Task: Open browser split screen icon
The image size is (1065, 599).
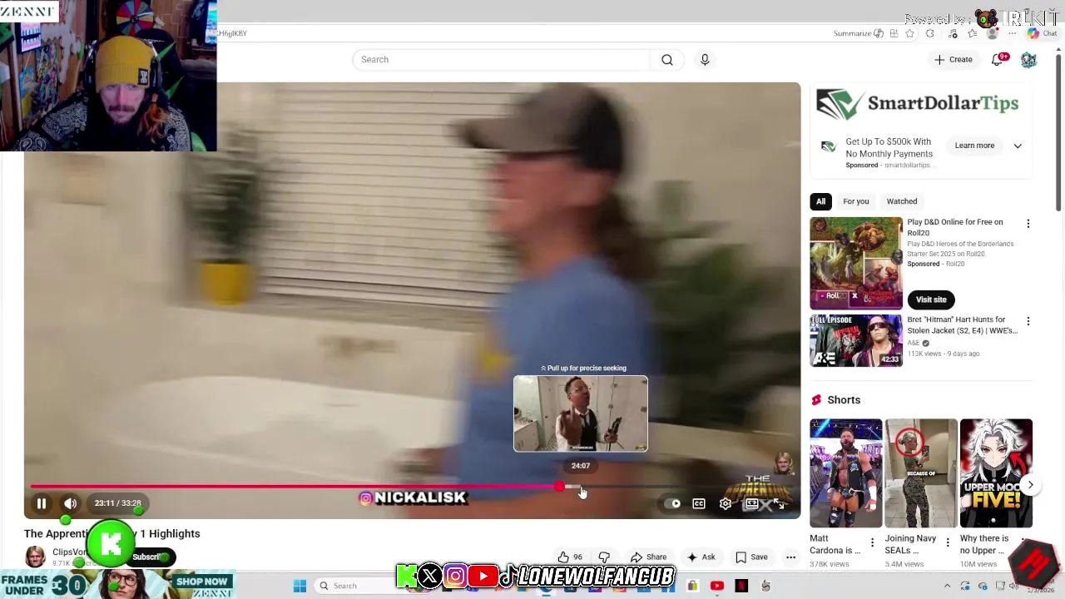Action: click(x=894, y=33)
